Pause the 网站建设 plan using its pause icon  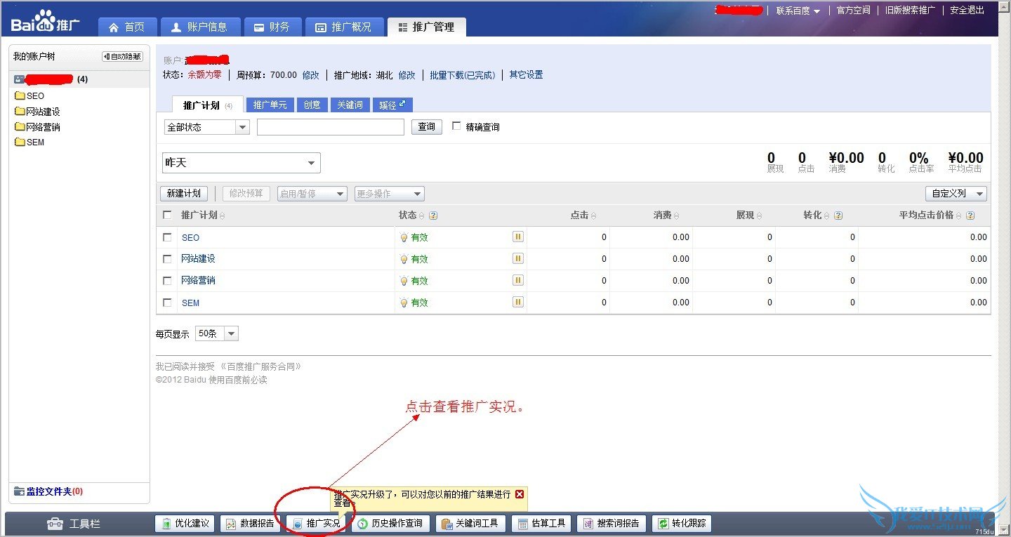tap(518, 258)
